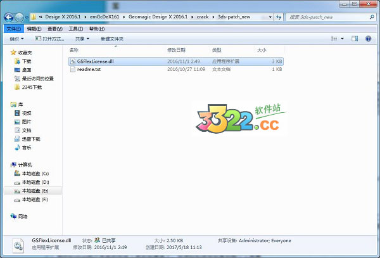Navigate to Design X 2016.1 breadcrumb
Screen dimensions: 380x258
[63, 16]
